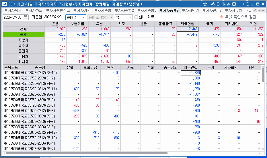Click the horizontal scrollbar at table bottom
Viewport: 267px width, 158px height.
point(87,153)
